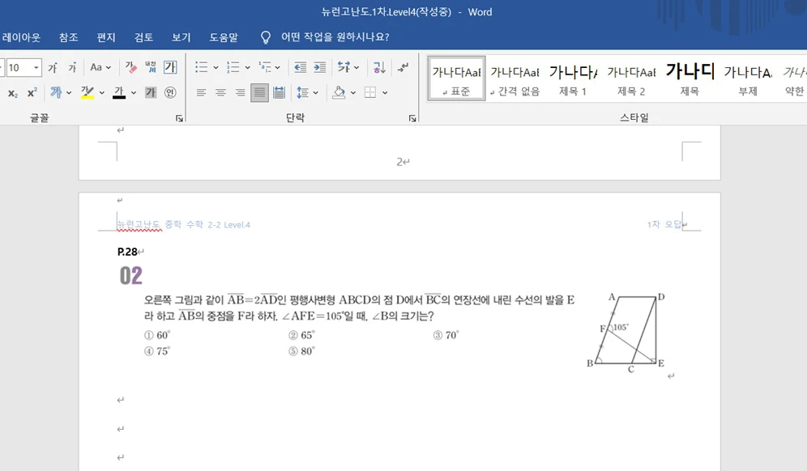Open the 단락 dialog launcher arrow
This screenshot has height=471, width=807.
coord(413,119)
